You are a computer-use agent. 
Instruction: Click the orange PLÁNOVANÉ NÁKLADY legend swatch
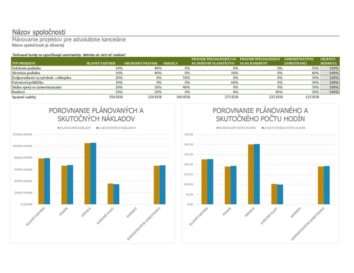point(58,128)
